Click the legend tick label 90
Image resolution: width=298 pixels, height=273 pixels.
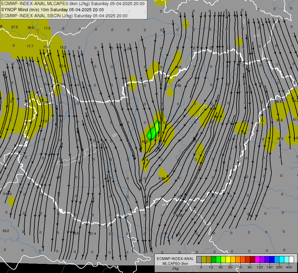[x=250, y=267]
